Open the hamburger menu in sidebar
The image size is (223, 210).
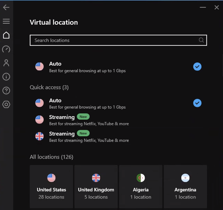(x=6, y=21)
